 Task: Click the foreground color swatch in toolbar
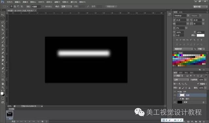point(2,93)
